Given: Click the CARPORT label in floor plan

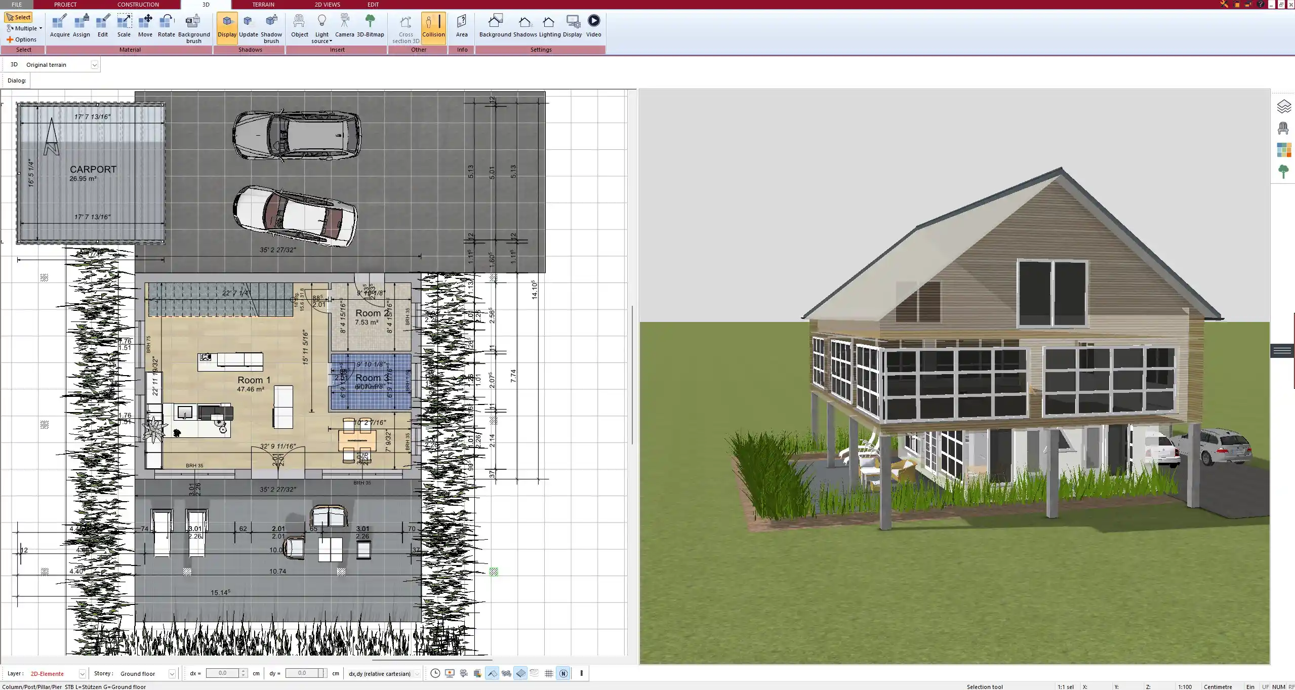Looking at the screenshot, I should click(x=93, y=170).
